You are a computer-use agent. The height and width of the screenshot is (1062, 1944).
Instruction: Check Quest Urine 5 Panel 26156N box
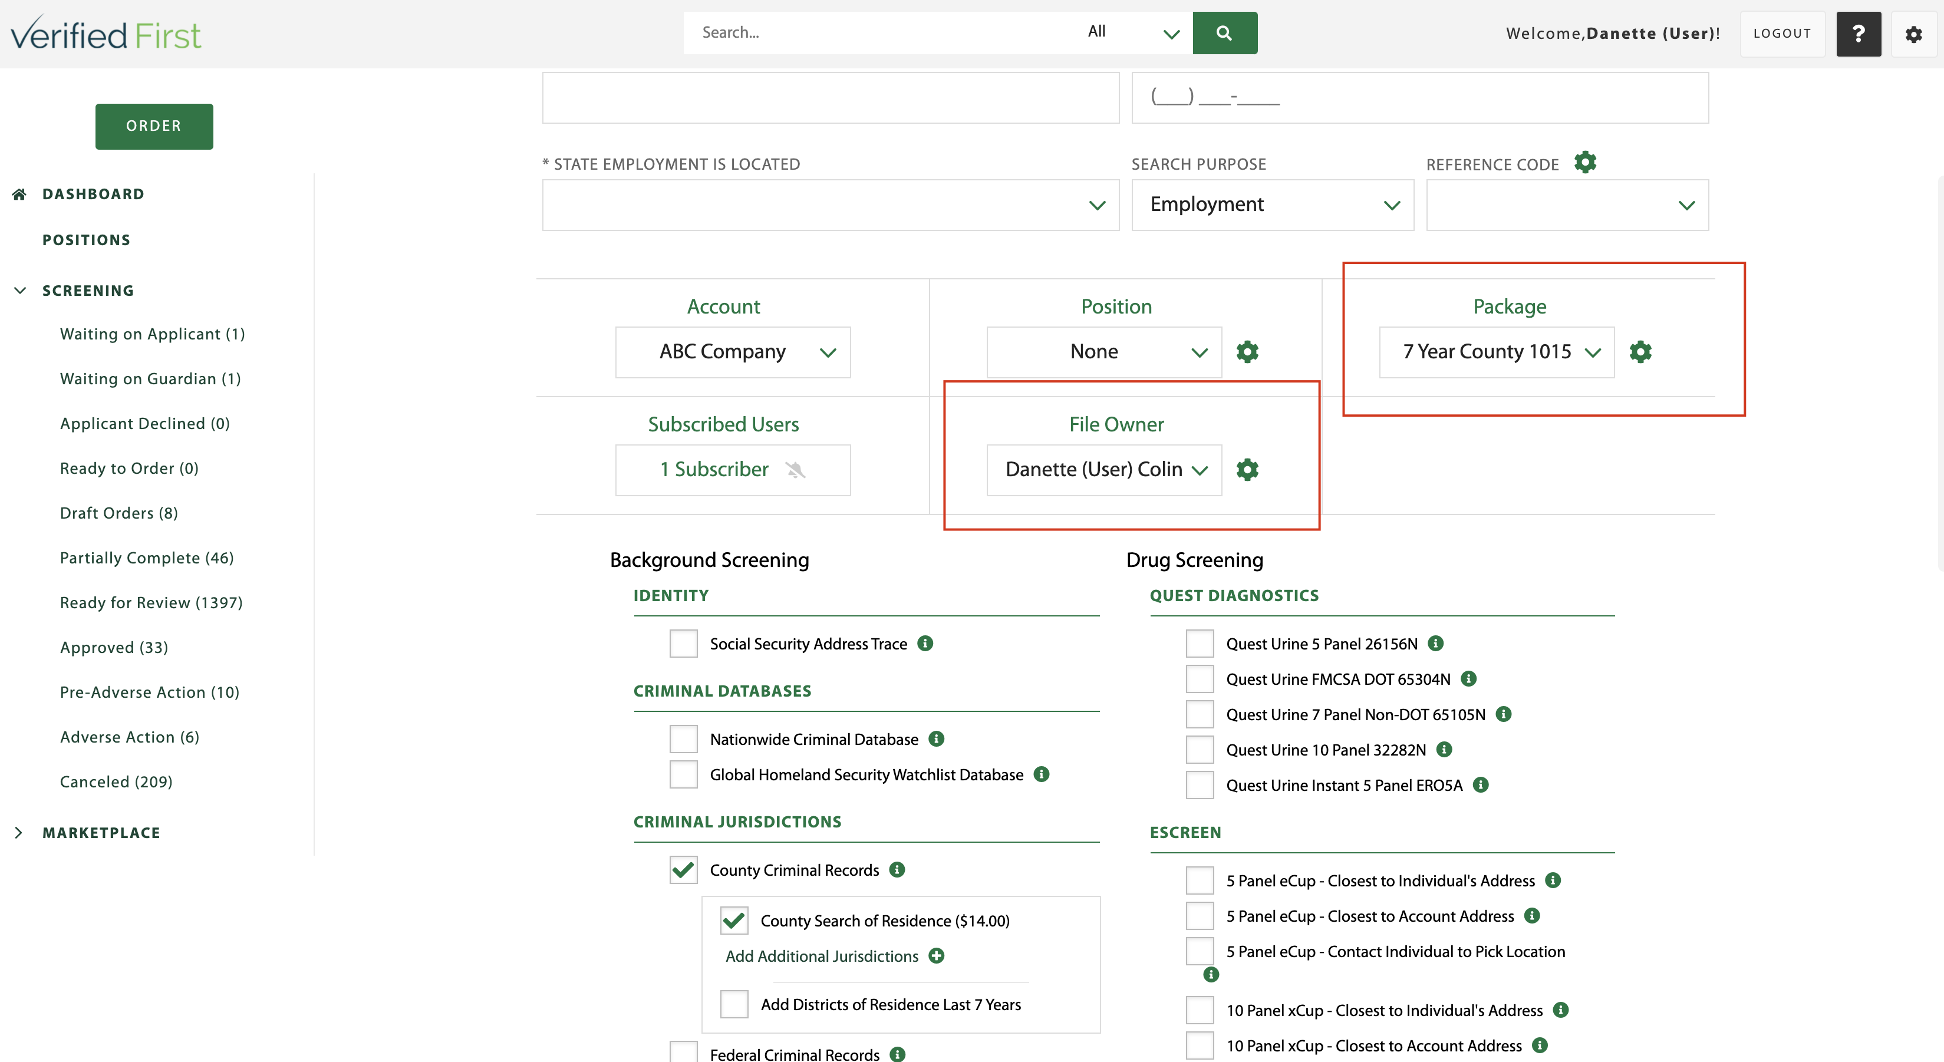point(1200,644)
